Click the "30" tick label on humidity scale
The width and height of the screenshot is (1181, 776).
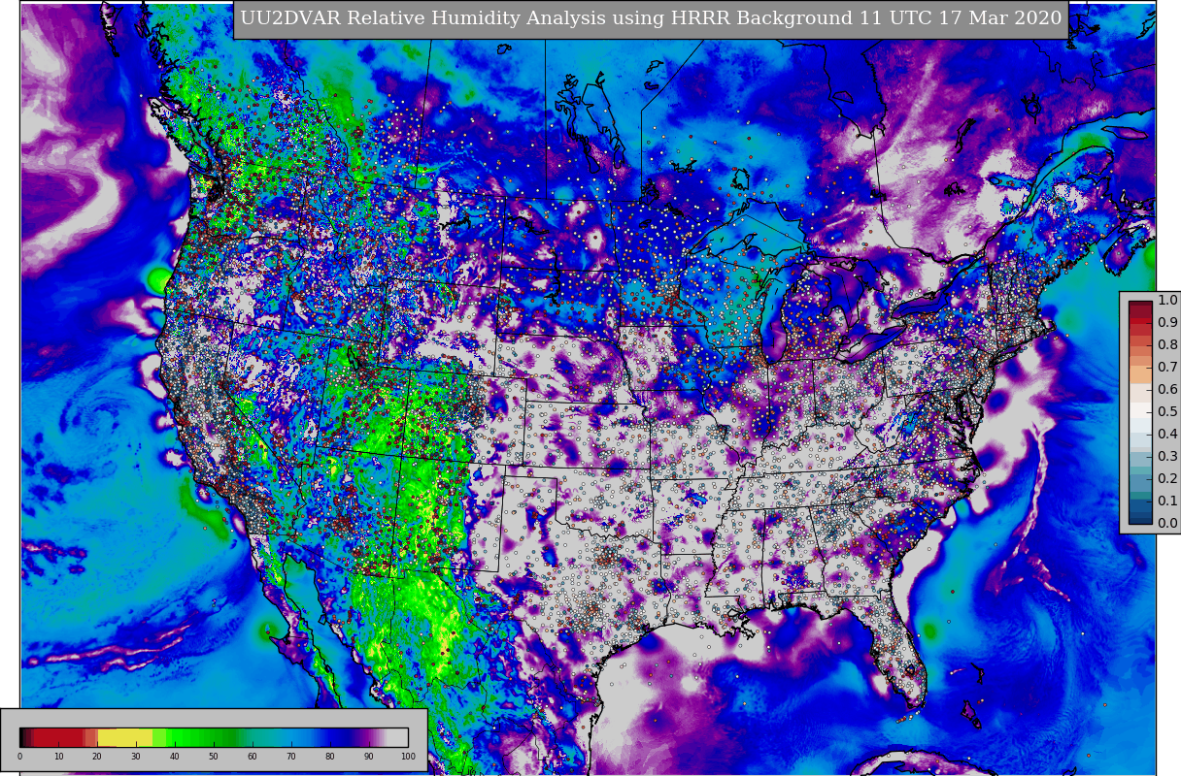[x=136, y=756]
